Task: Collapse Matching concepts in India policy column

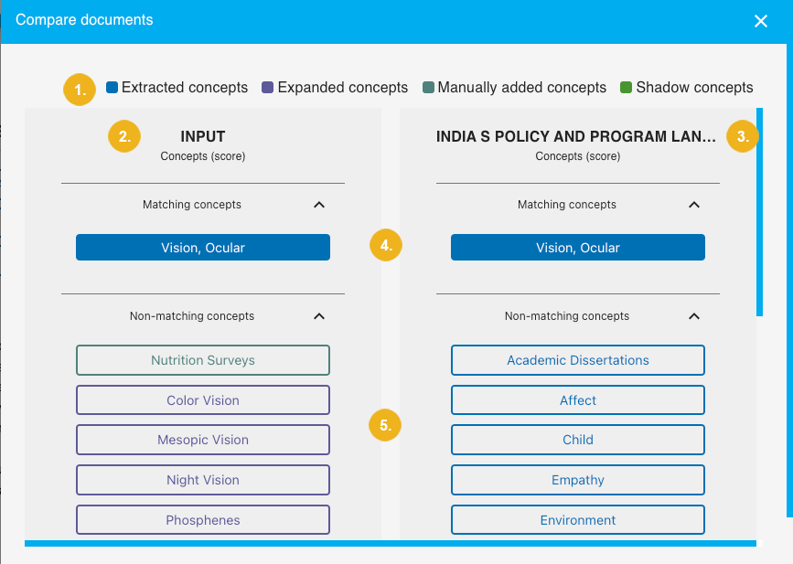Action: coord(693,205)
